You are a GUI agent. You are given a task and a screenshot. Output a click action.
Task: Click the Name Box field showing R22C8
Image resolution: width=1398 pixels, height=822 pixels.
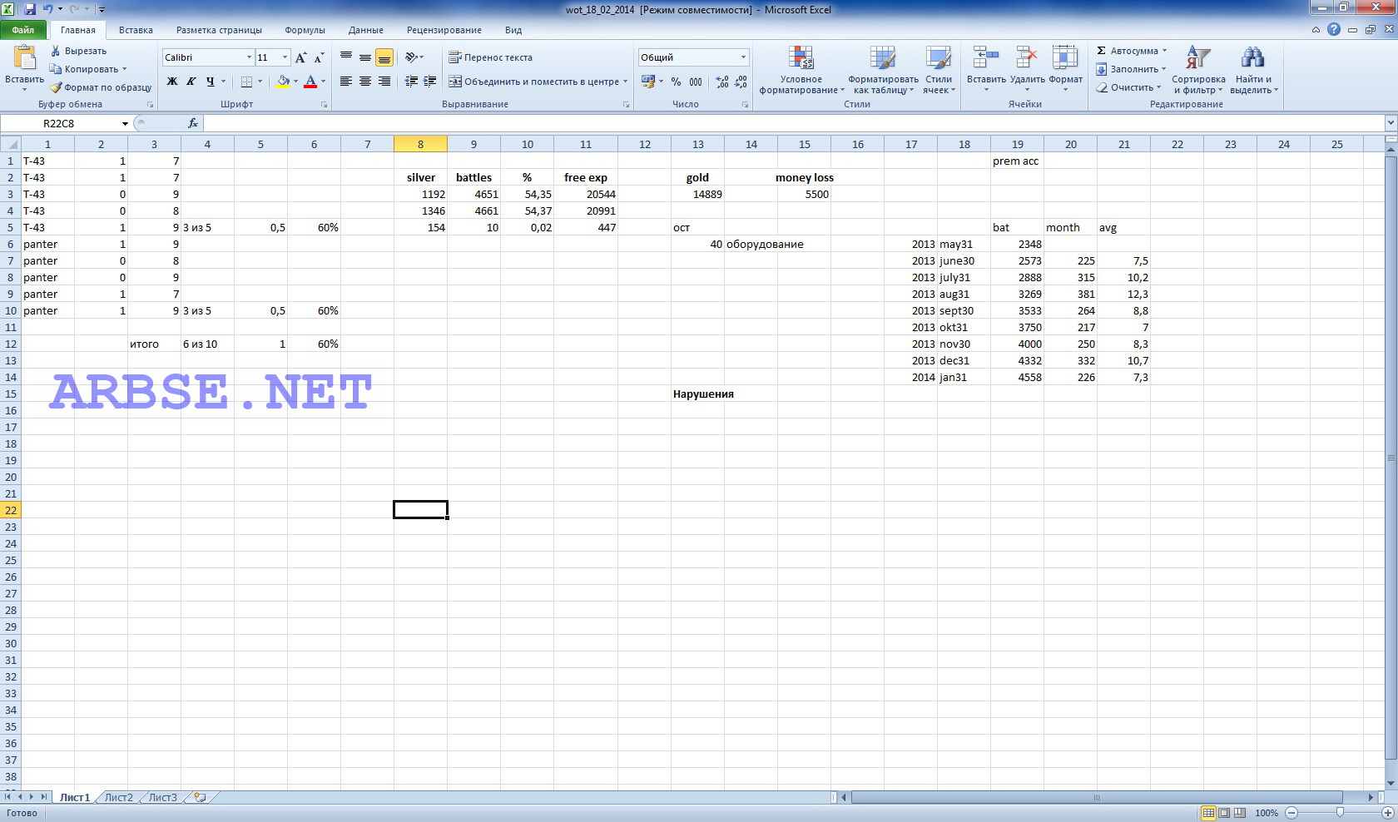tap(58, 124)
